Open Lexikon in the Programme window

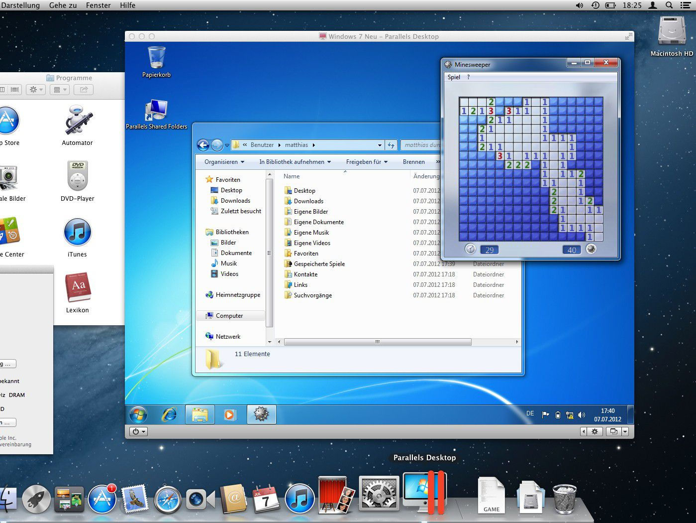(77, 293)
